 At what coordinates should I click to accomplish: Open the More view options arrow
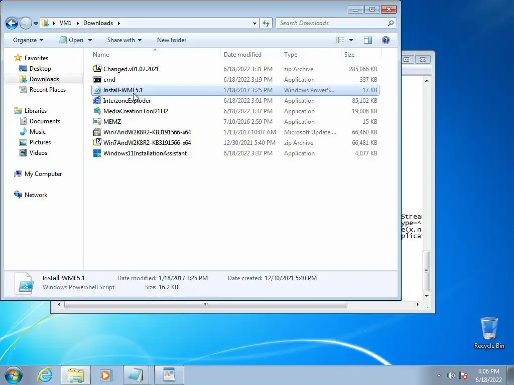tap(351, 40)
